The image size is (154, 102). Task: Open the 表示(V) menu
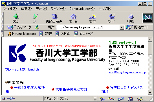(41, 9)
